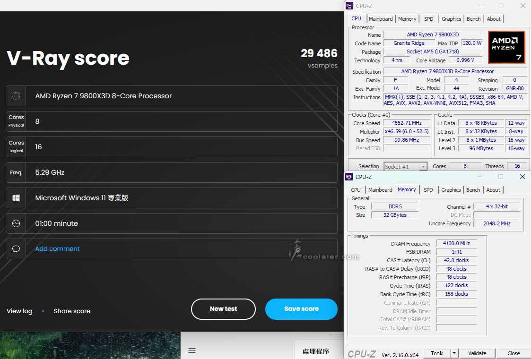
Task: Click the Name field AMD Ryzen 7 9800X3D
Action: tap(433, 34)
